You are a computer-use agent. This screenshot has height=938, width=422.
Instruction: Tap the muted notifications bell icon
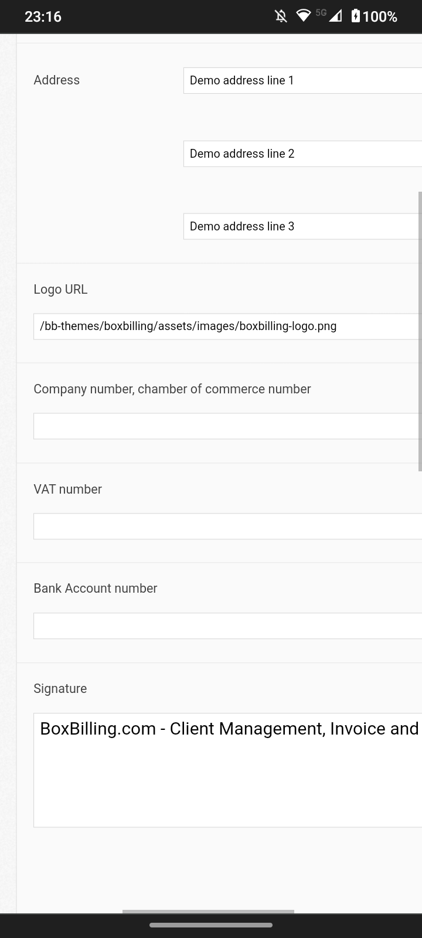click(280, 16)
